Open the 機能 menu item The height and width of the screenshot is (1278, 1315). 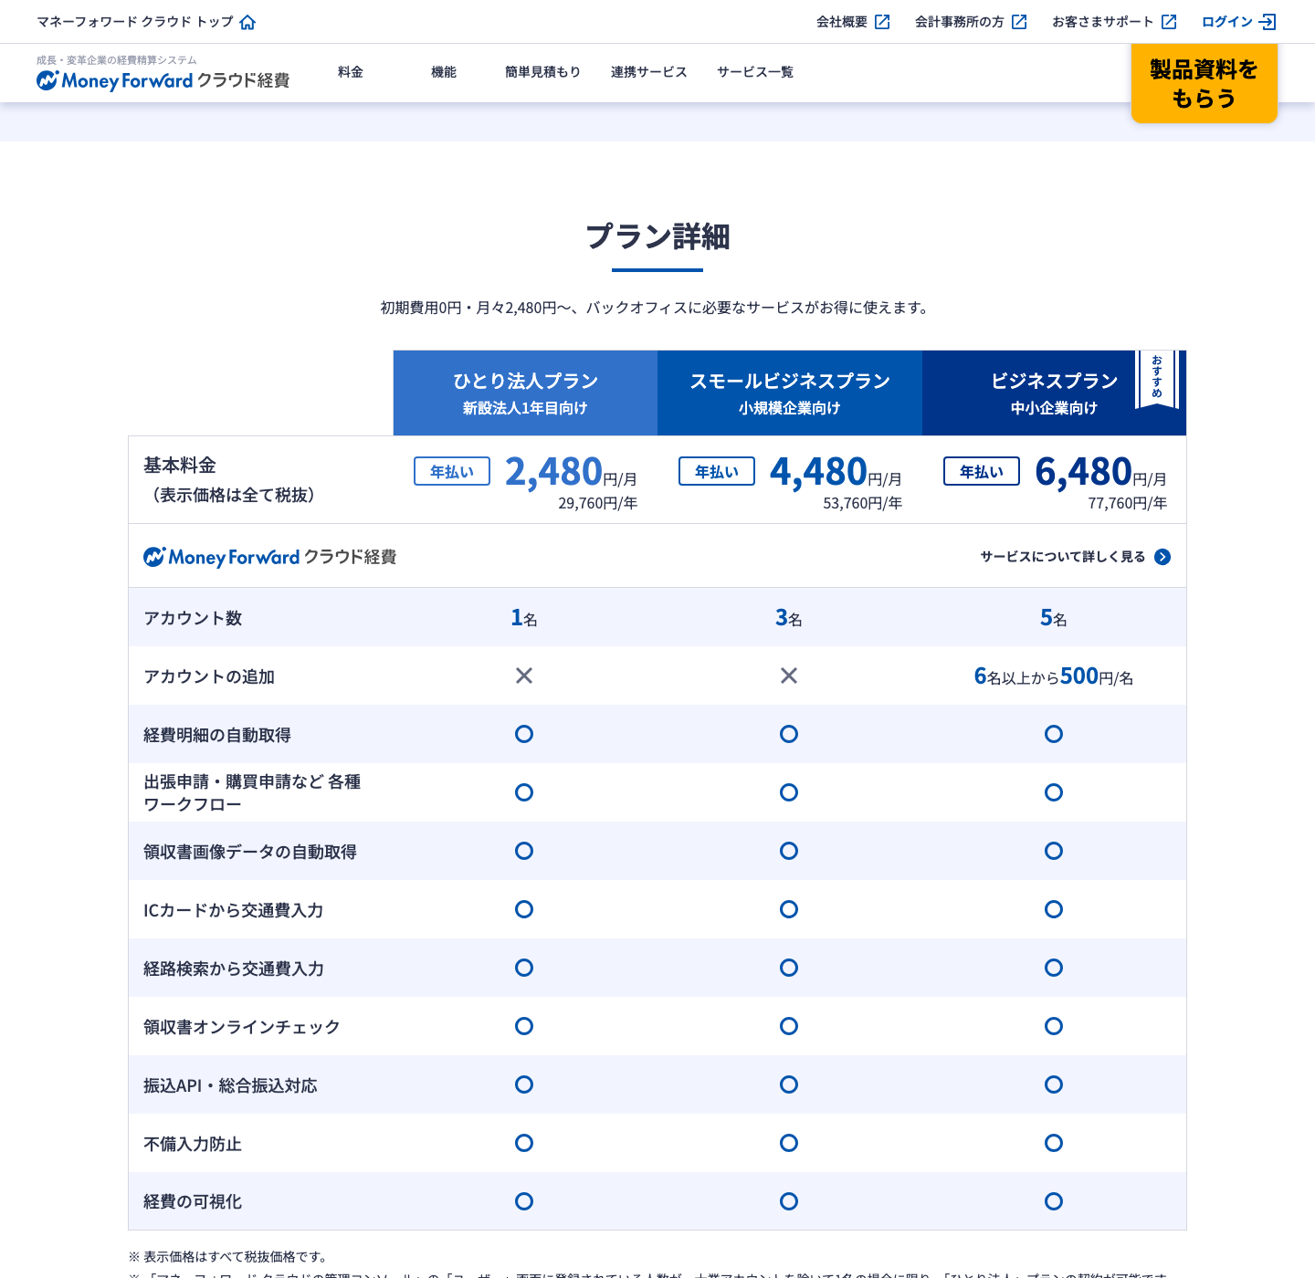[x=444, y=72]
